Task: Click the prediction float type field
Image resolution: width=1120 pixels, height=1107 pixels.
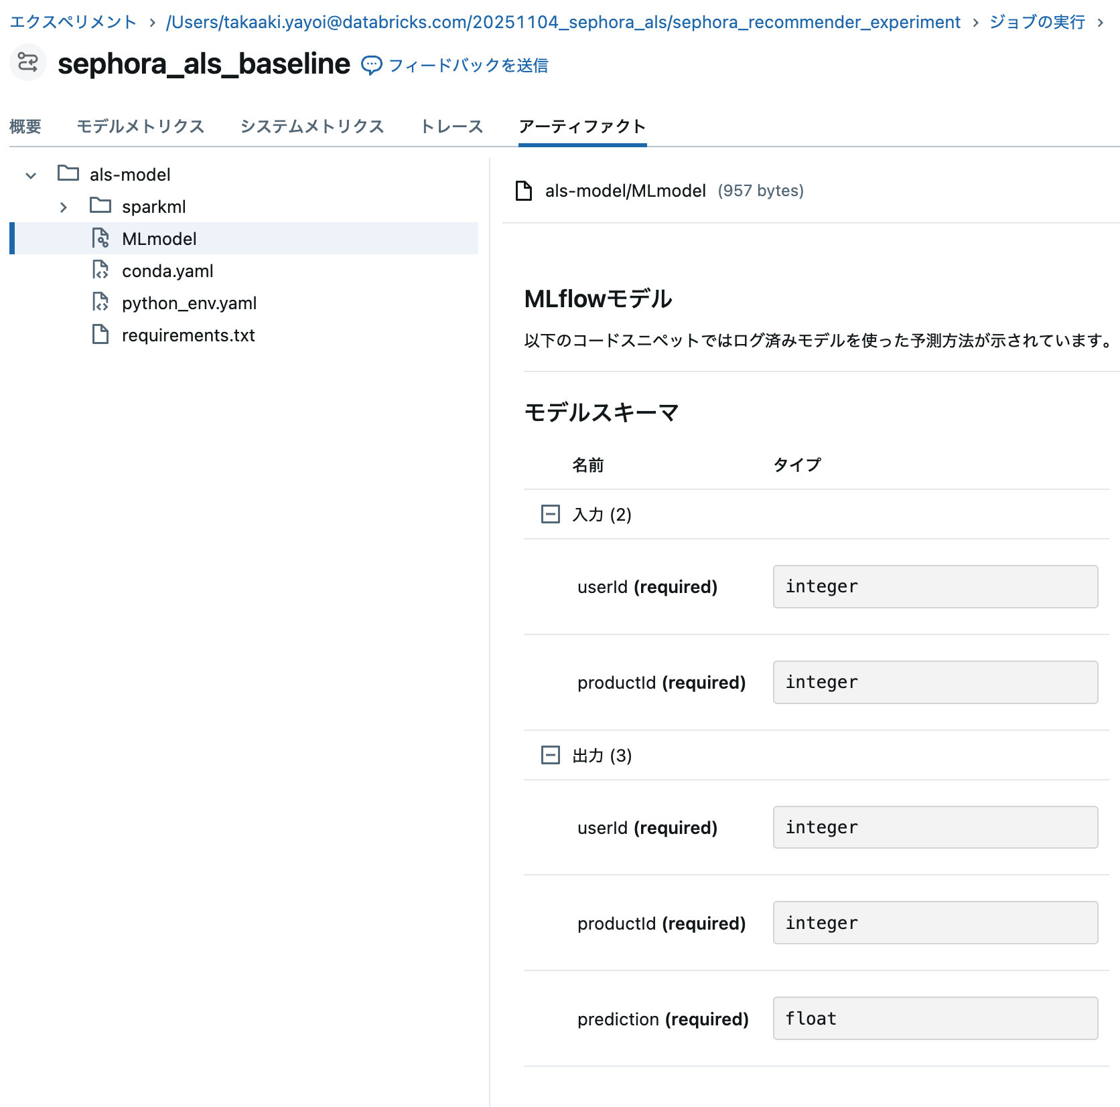Action: click(935, 1019)
